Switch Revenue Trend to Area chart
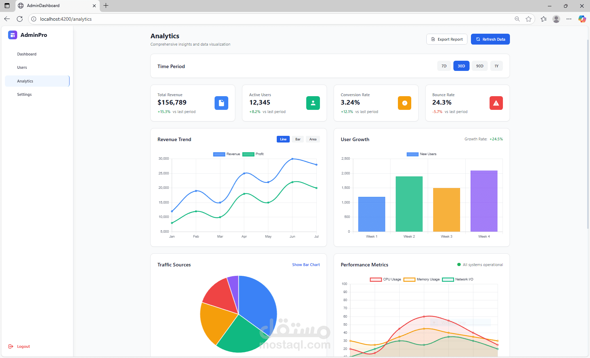The image size is (590, 358). point(313,139)
